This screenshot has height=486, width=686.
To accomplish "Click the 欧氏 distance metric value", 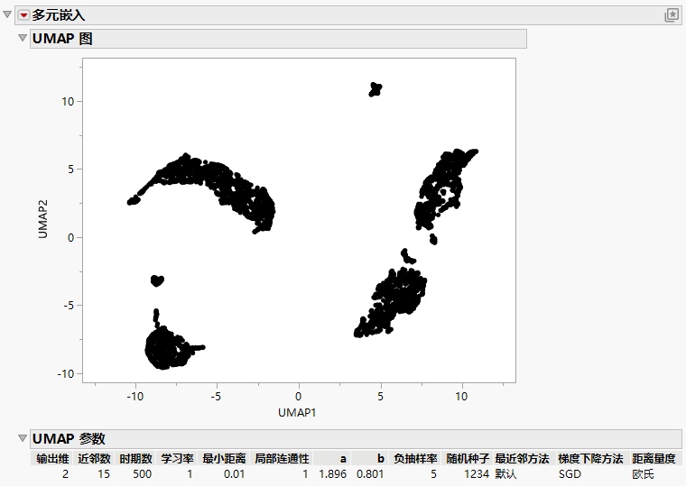I will pos(643,473).
